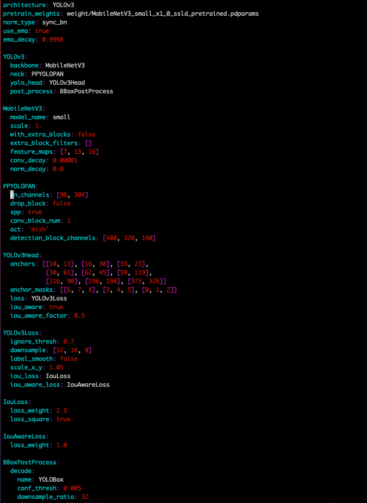Click the 'label_smooth' key

point(31,359)
